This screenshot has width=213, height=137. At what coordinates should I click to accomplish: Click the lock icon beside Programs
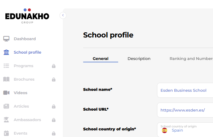pyautogui.click(x=54, y=66)
